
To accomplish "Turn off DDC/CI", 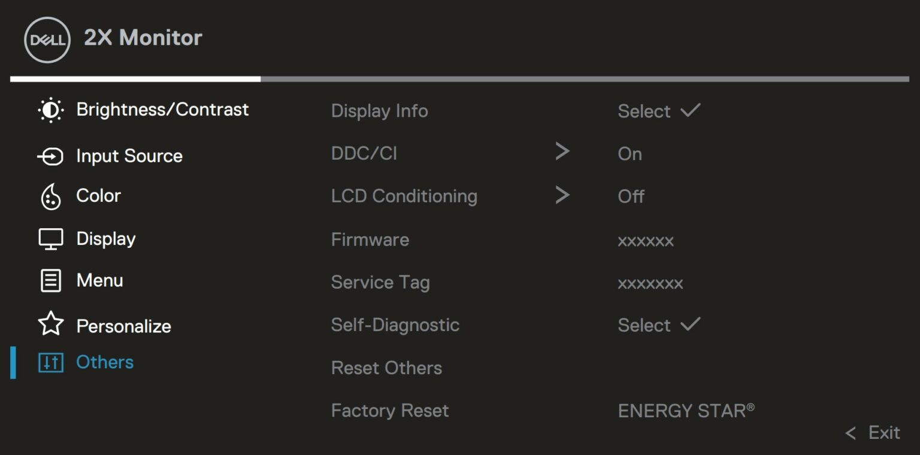I will click(630, 153).
